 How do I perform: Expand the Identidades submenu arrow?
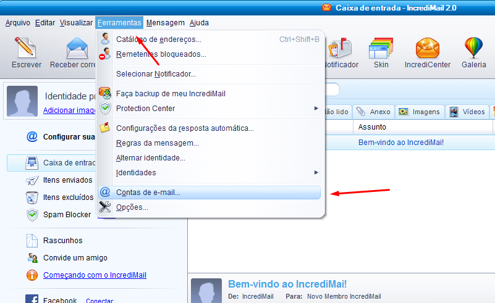(316, 172)
